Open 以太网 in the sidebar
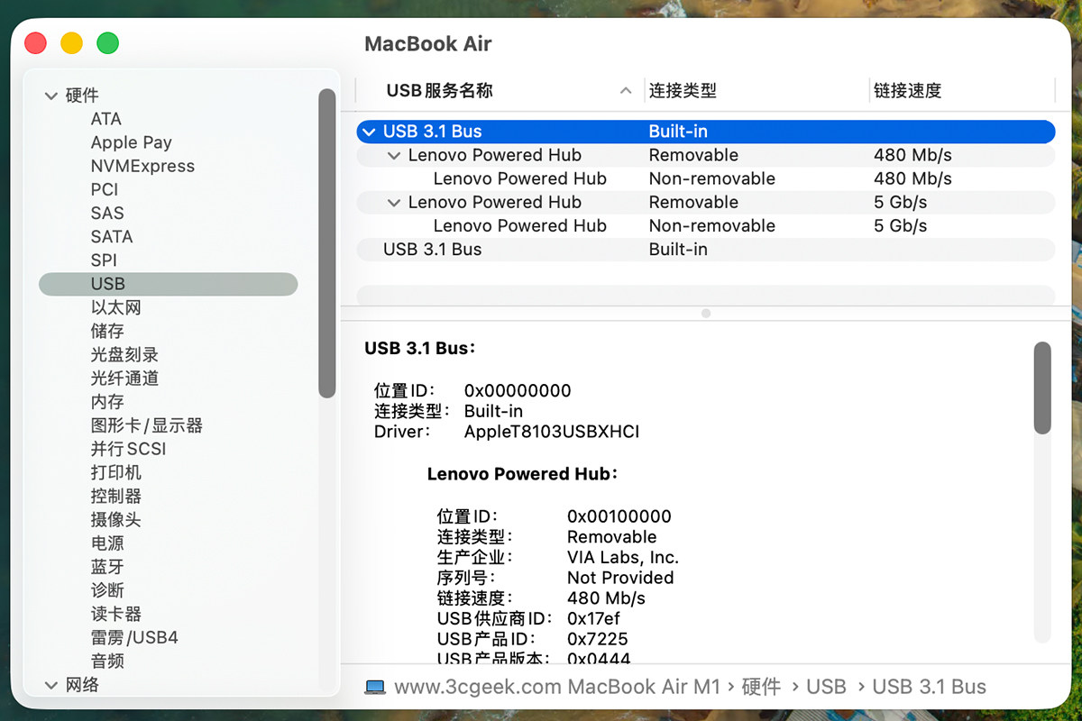1082x721 pixels. pos(115,307)
